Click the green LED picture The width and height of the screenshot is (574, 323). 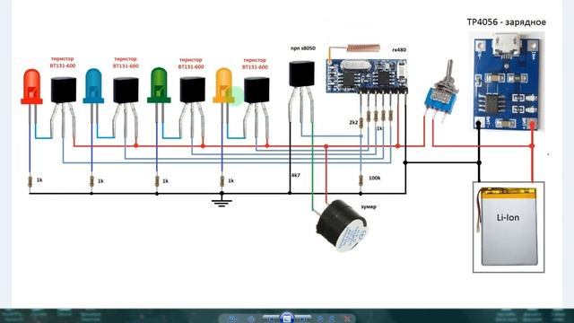coord(159,85)
